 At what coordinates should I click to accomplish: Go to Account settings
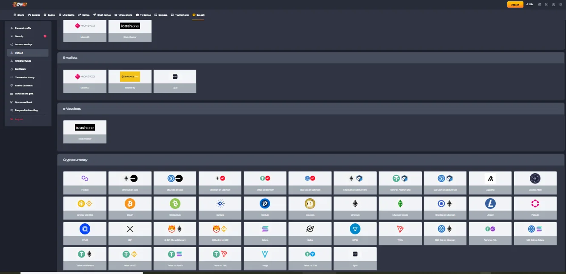tap(28, 44)
